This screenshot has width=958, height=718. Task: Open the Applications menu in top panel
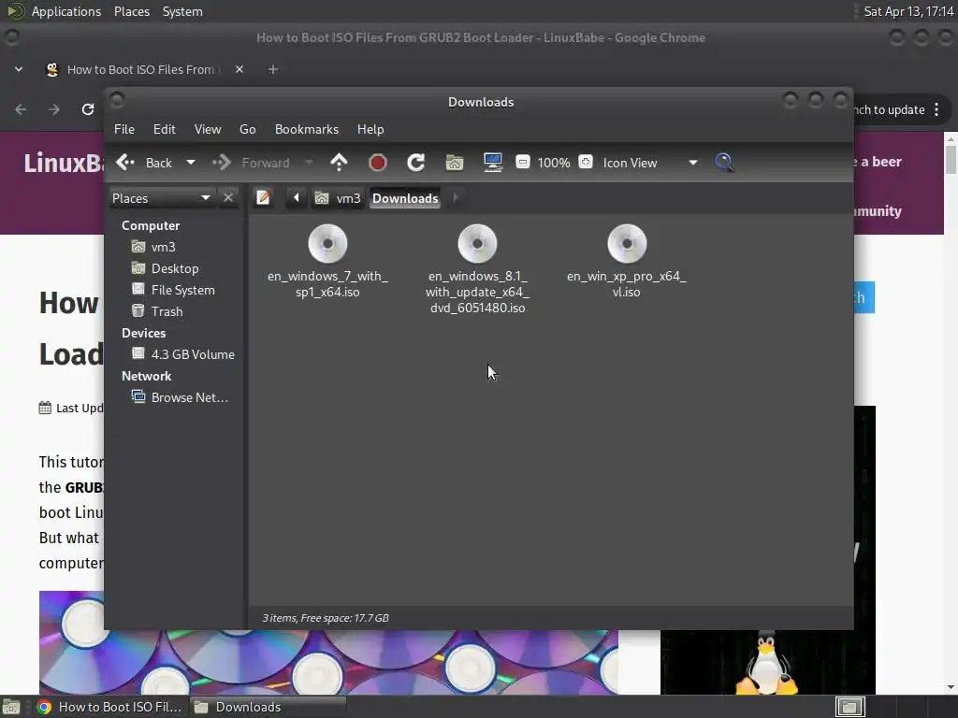[x=66, y=11]
